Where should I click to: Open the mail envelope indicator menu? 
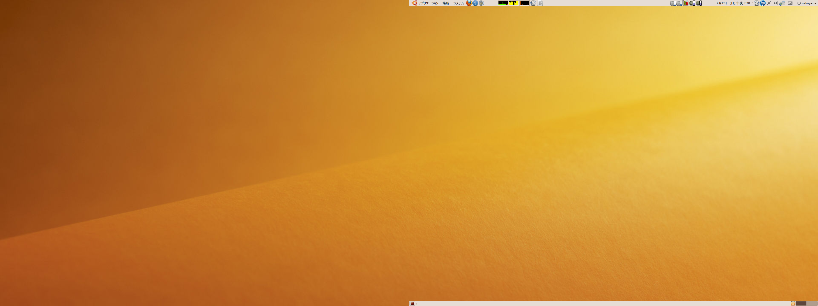[790, 3]
